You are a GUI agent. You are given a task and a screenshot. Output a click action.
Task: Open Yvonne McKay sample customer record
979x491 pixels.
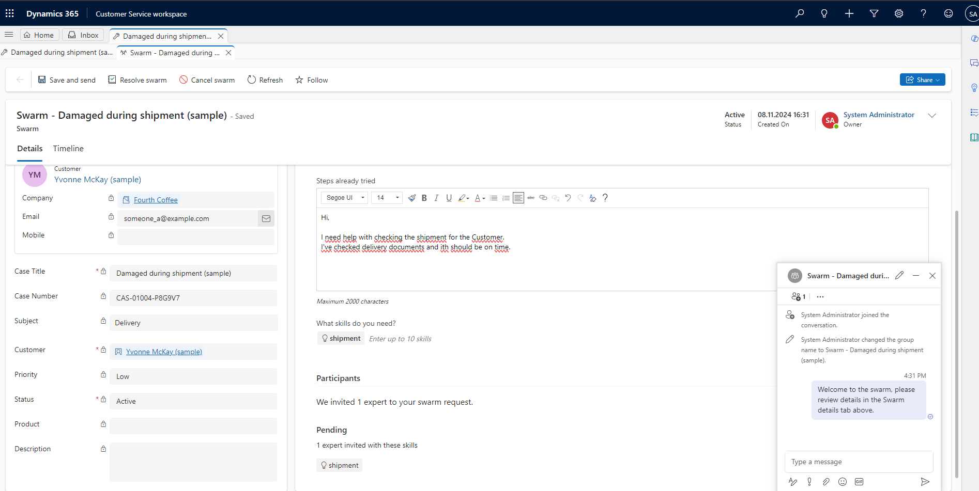click(x=163, y=352)
